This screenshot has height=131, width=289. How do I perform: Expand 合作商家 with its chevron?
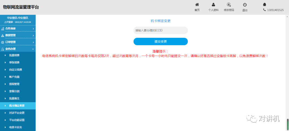click(33, 28)
